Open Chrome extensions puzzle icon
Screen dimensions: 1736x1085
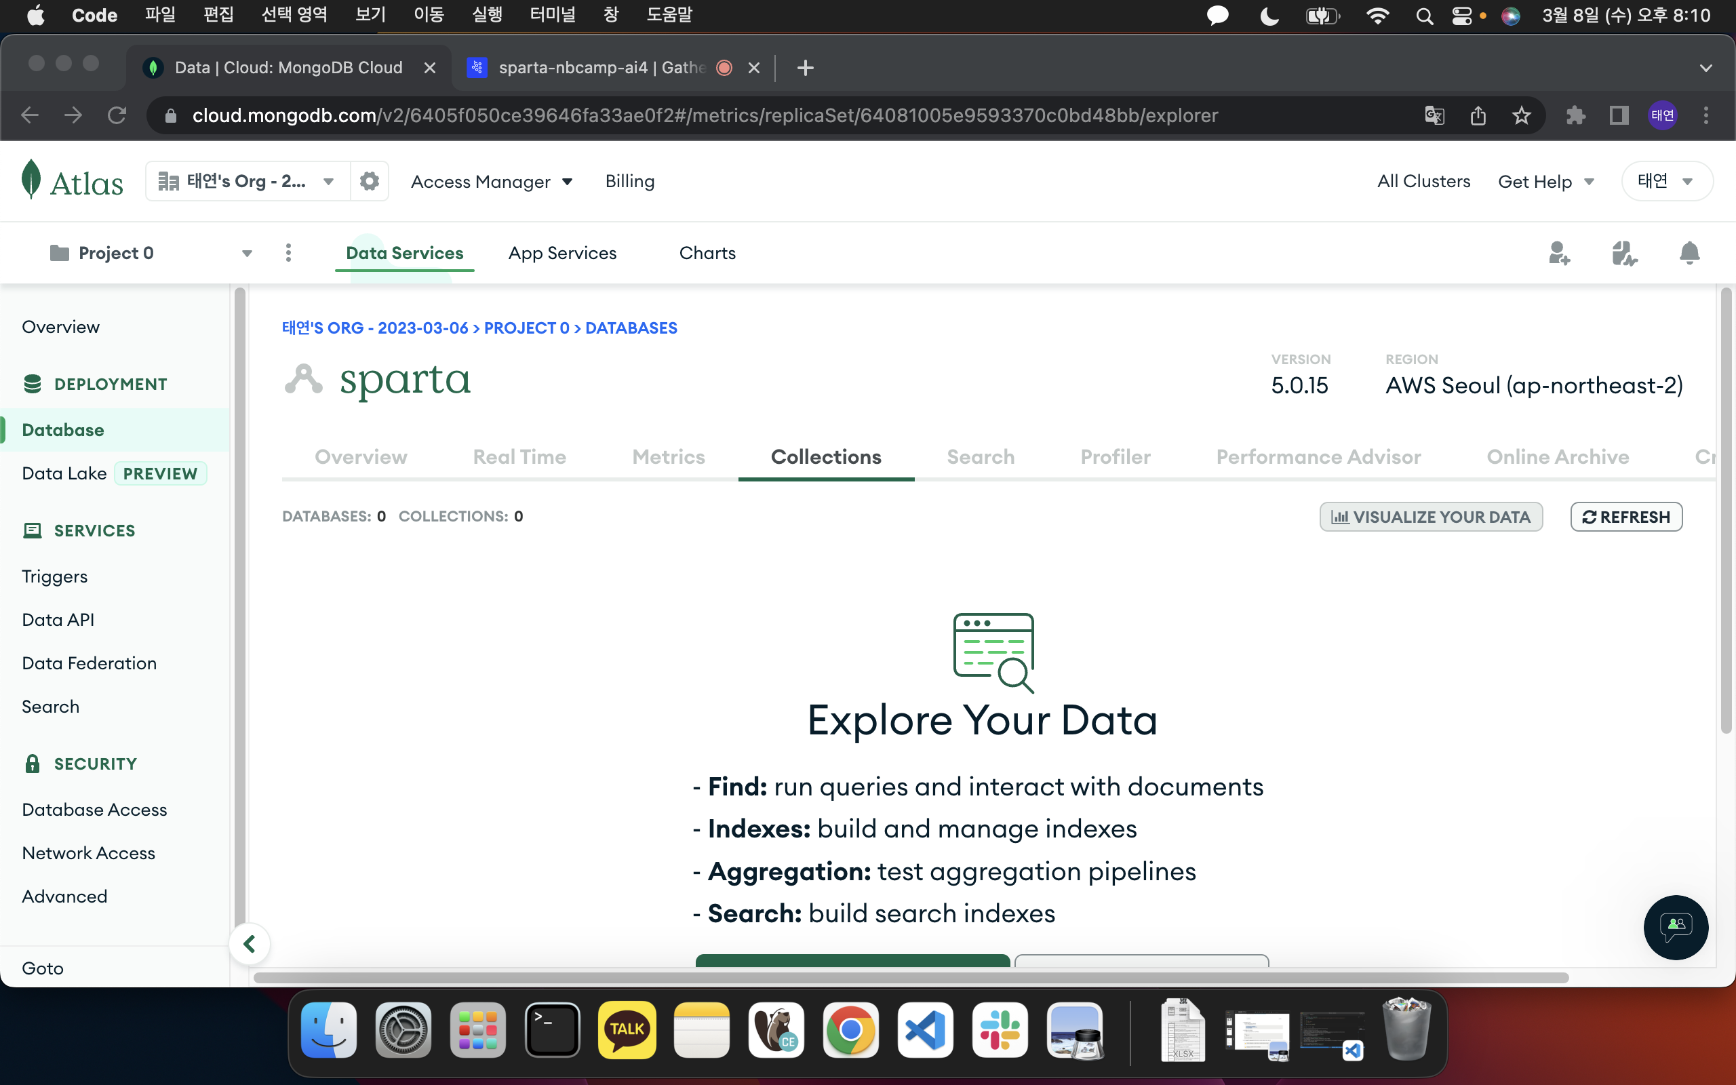(x=1575, y=115)
